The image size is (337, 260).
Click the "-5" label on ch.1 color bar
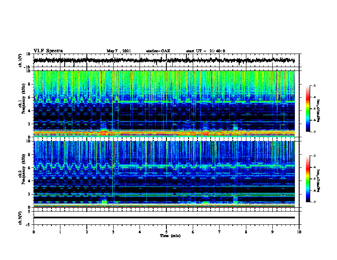point(314,109)
